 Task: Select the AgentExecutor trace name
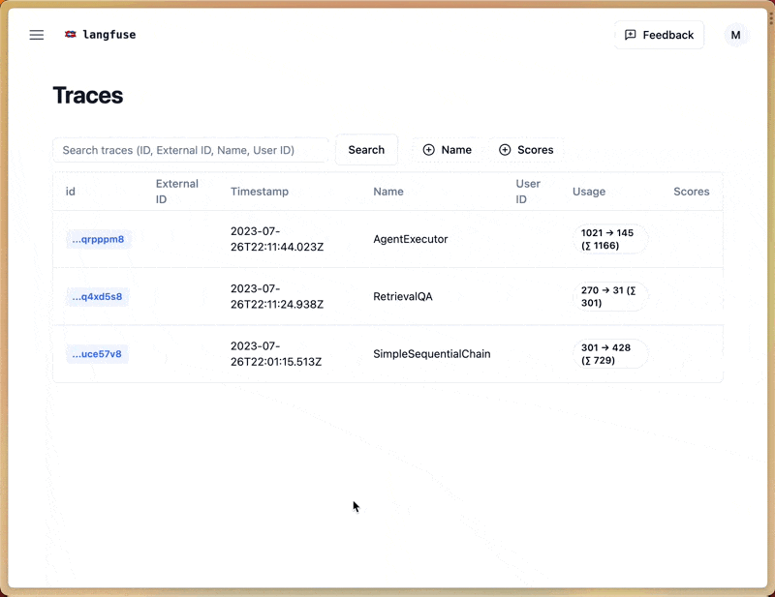(x=411, y=239)
